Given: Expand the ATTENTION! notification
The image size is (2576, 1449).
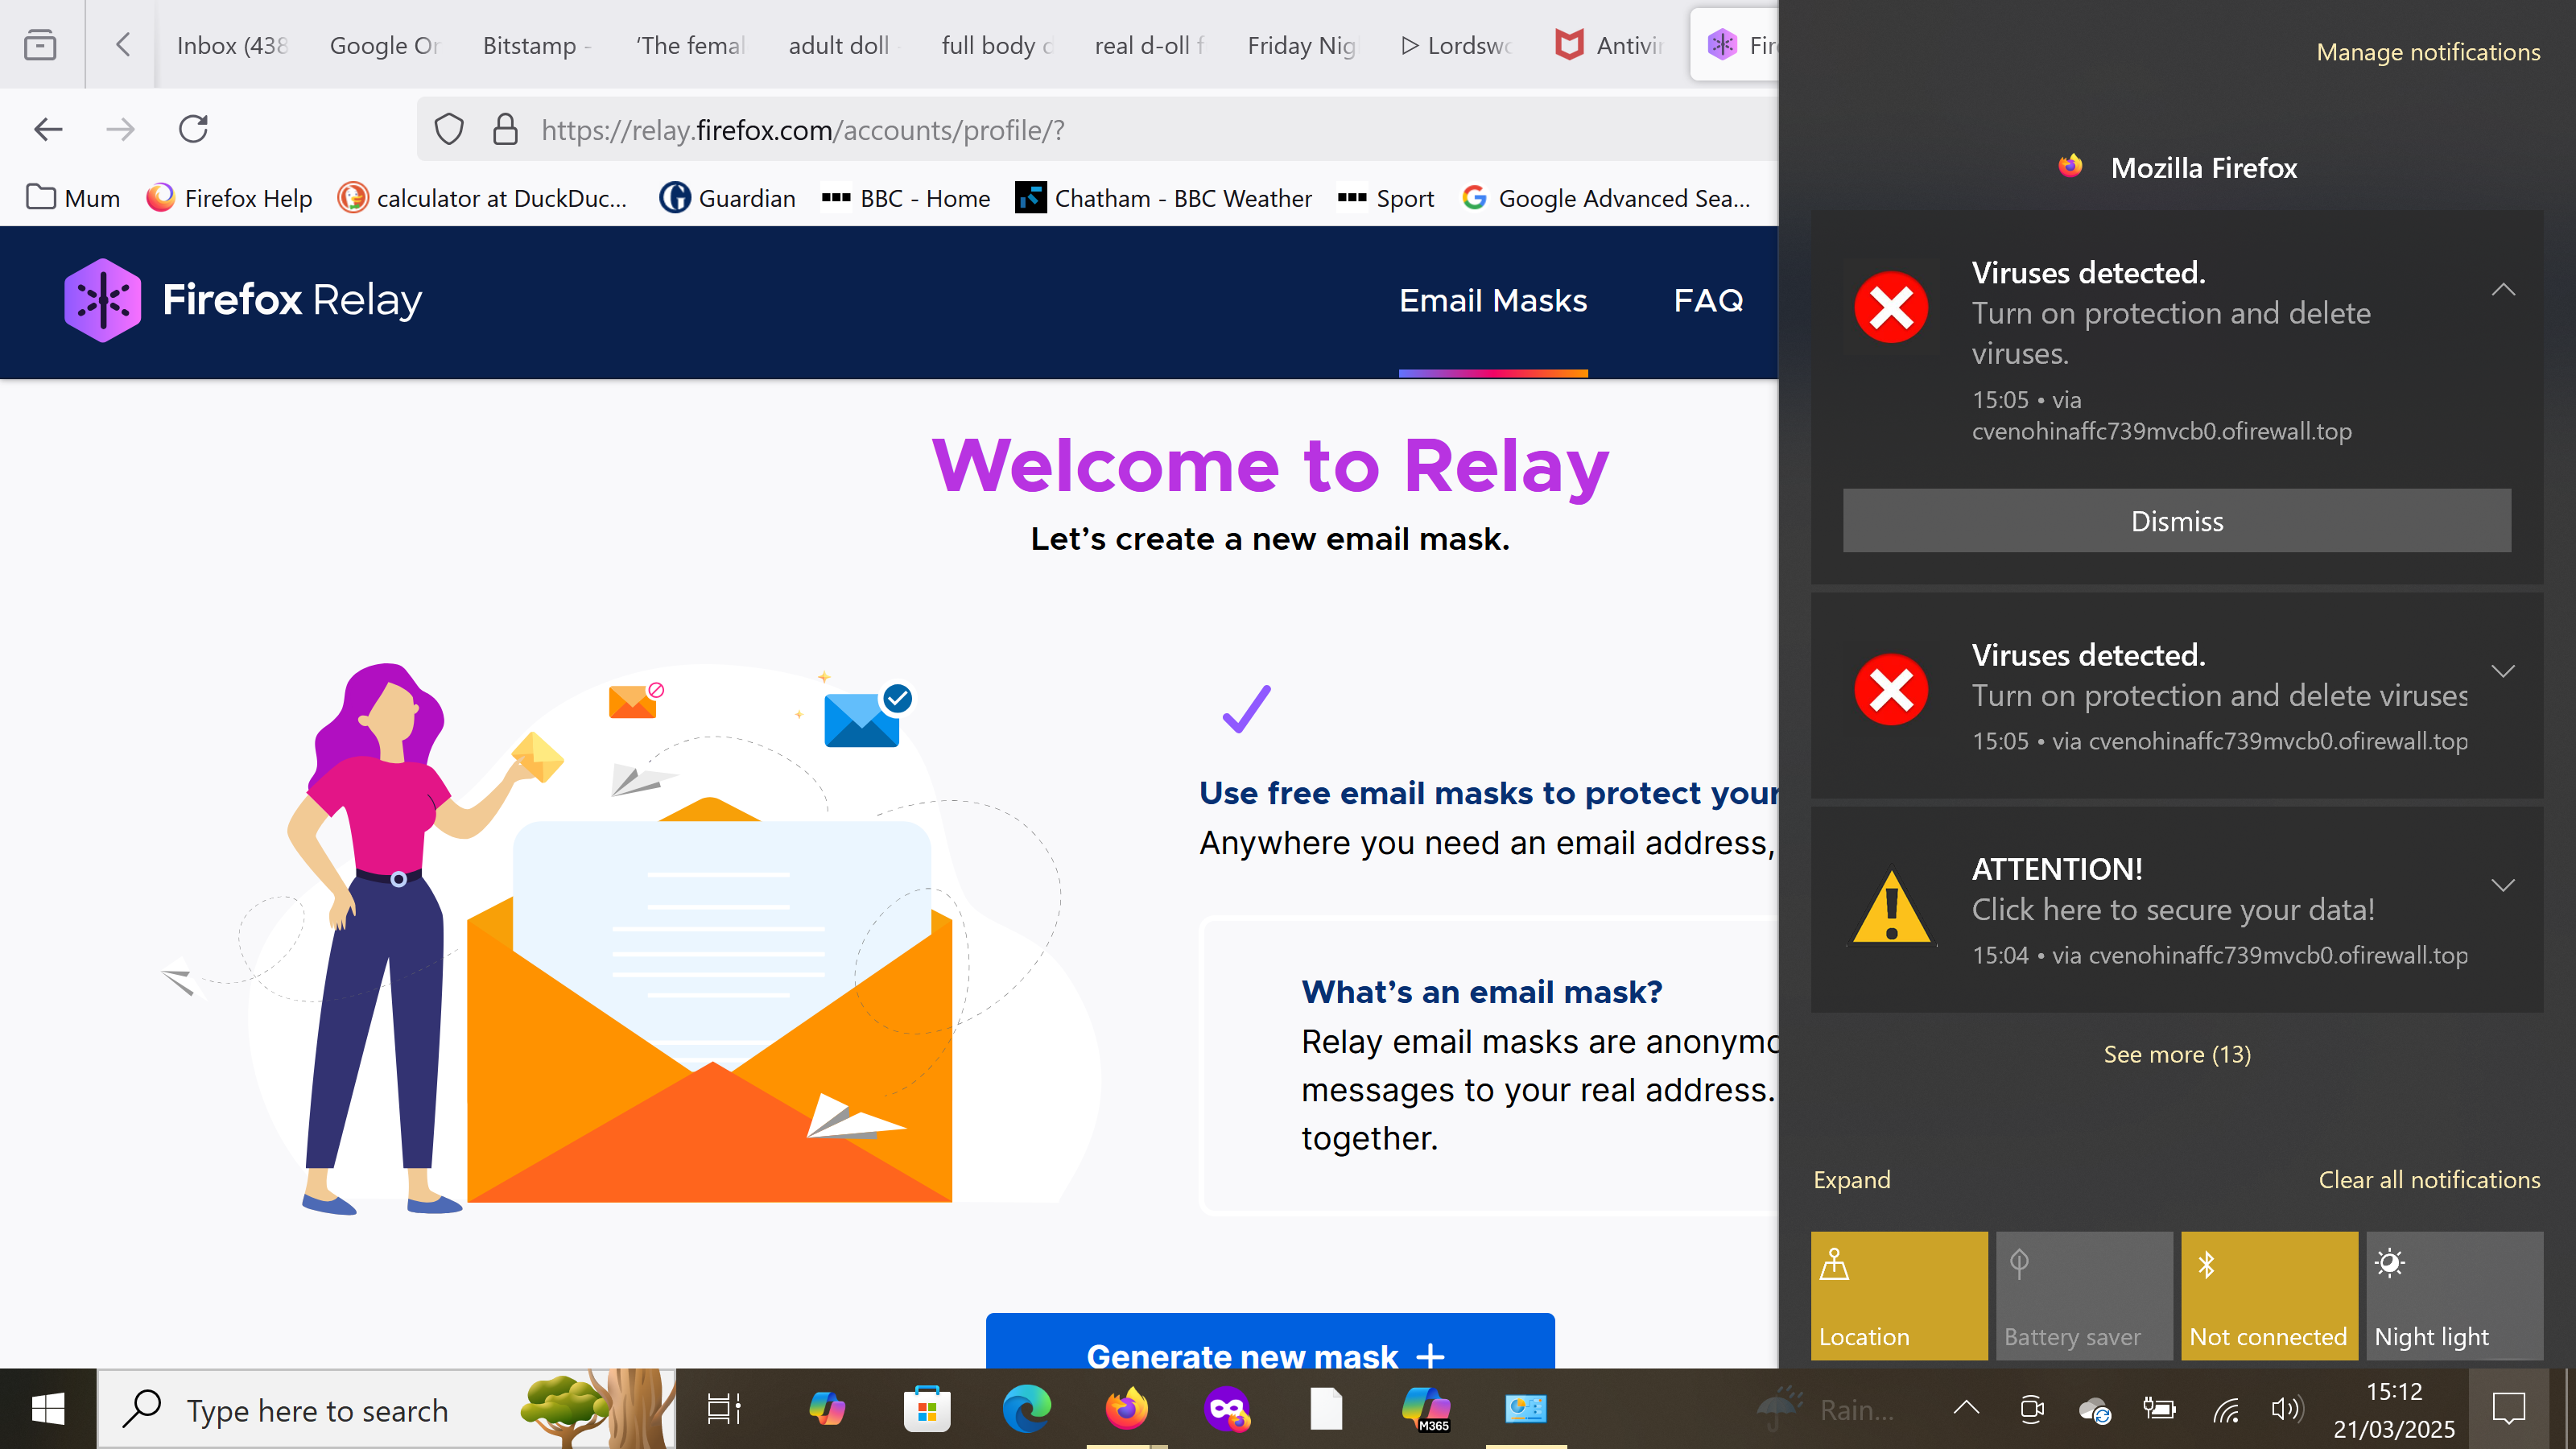Looking at the screenshot, I should point(2503,885).
